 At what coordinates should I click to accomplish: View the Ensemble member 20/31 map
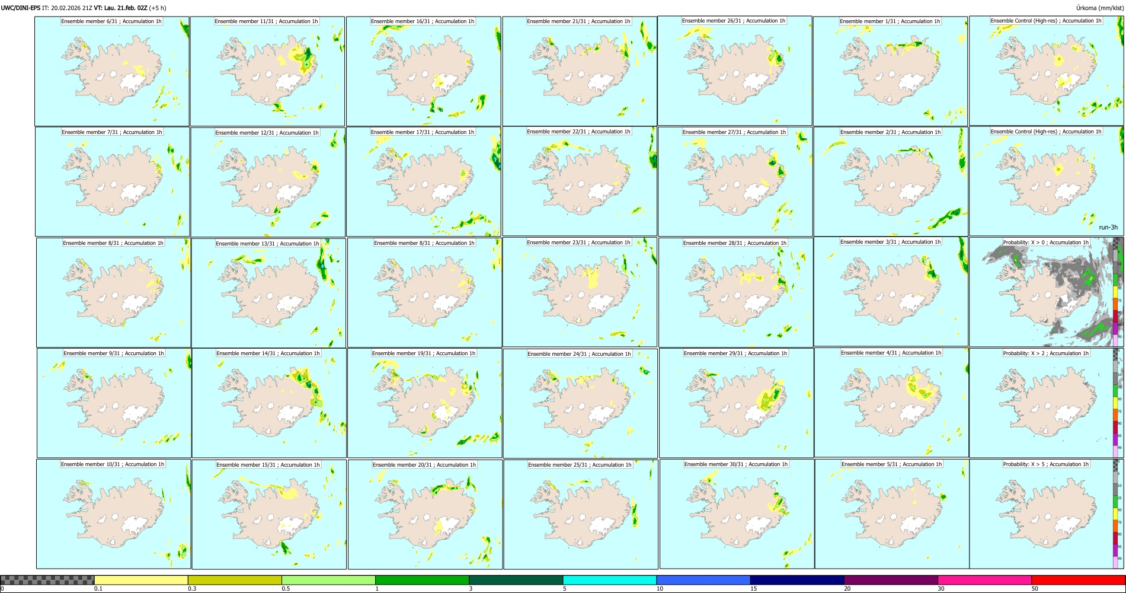pos(425,515)
